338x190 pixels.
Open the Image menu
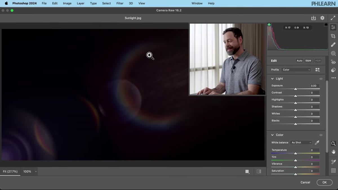click(x=67, y=3)
